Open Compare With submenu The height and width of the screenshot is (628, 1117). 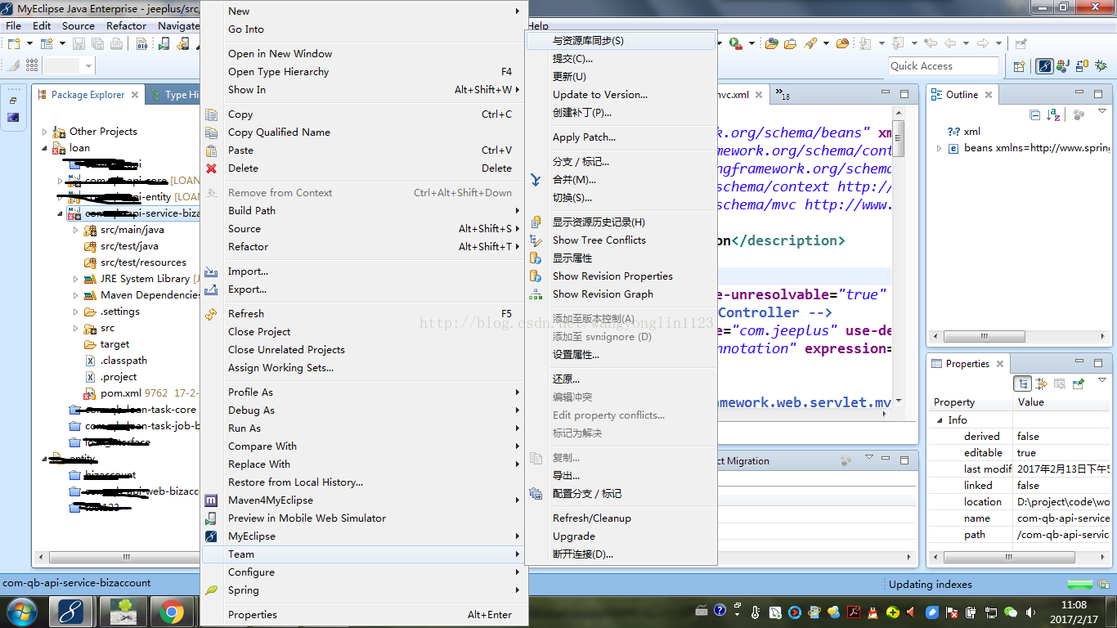click(362, 446)
